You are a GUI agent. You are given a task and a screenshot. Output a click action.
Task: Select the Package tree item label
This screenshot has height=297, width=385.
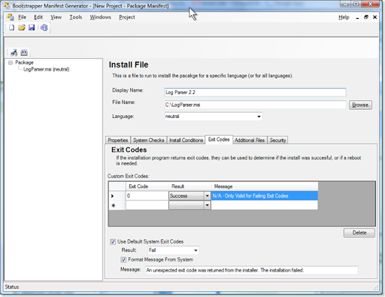pos(24,62)
